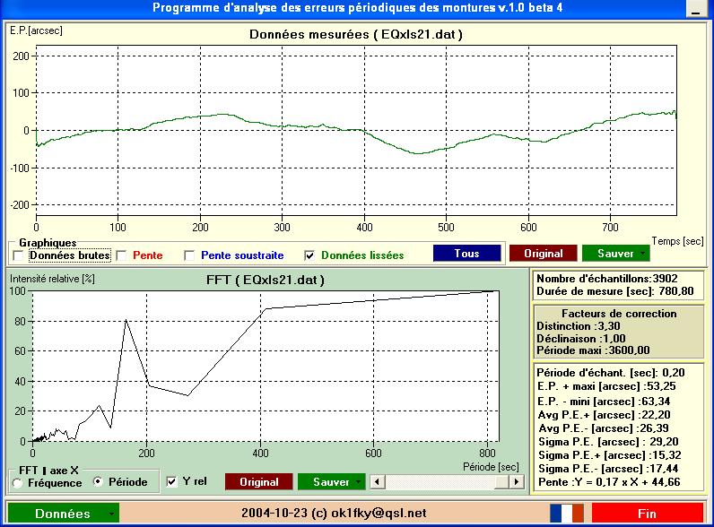
Task: Click the FFT horizontal scrollbar track
Action: [x=447, y=482]
